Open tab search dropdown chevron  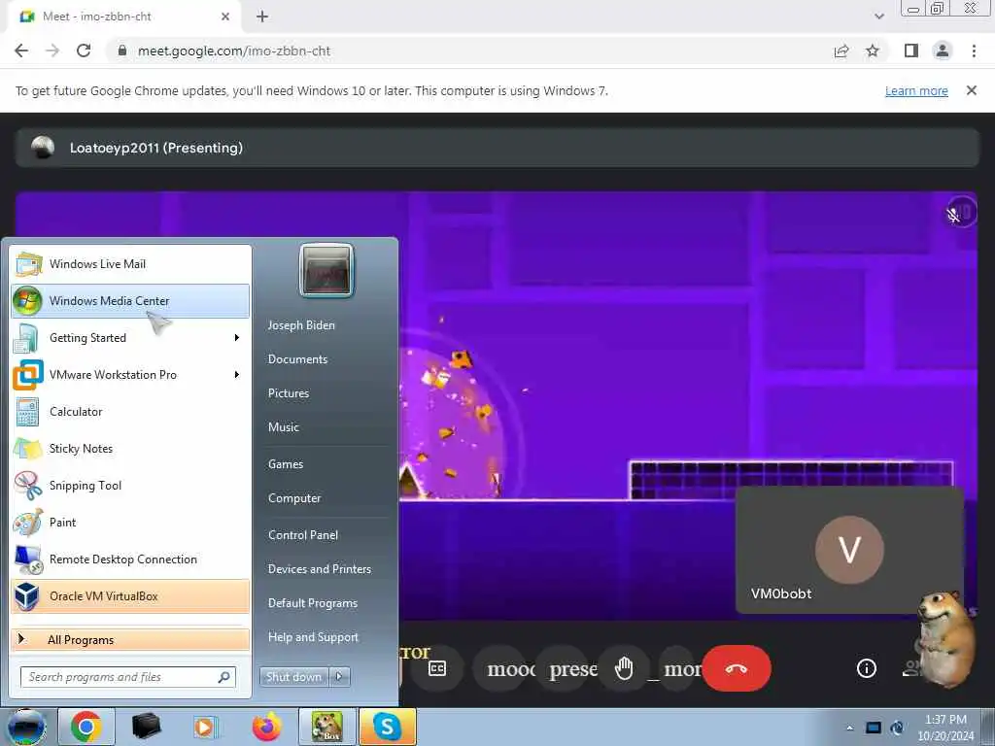pyautogui.click(x=878, y=17)
